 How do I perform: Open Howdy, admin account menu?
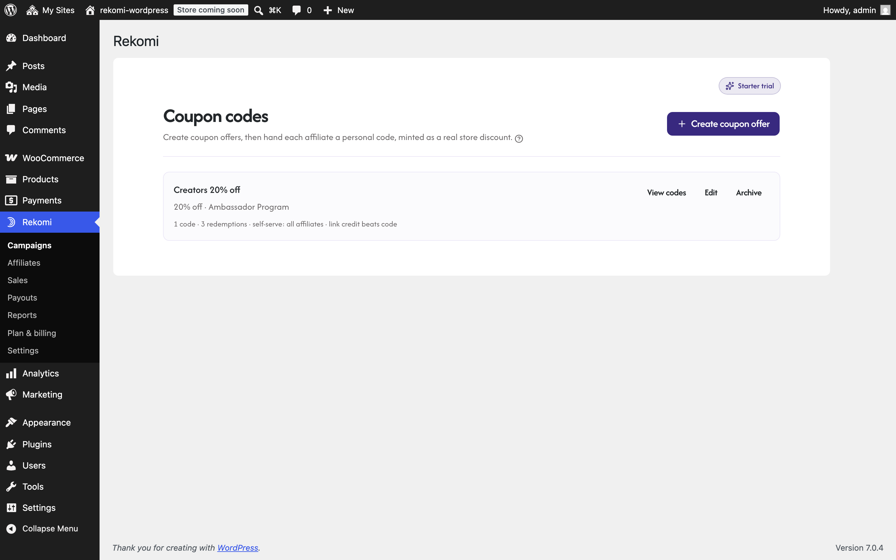point(856,10)
